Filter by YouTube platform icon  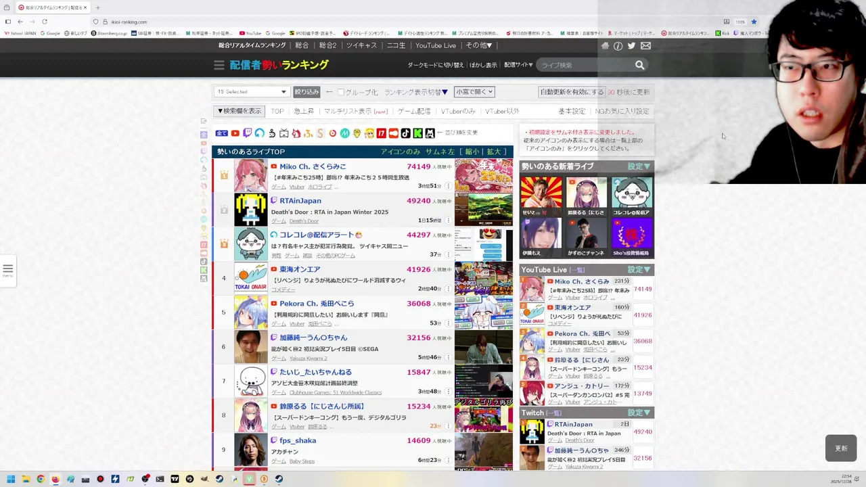(235, 133)
